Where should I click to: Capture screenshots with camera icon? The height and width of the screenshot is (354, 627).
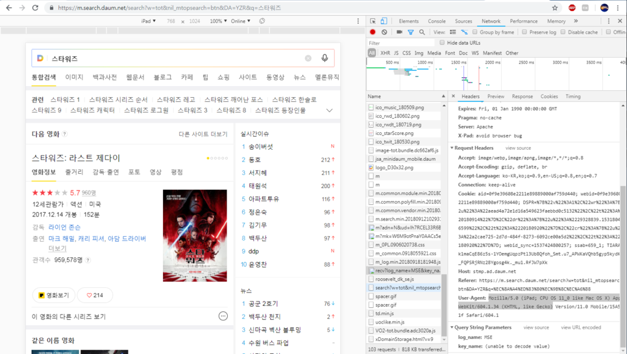pyautogui.click(x=399, y=32)
